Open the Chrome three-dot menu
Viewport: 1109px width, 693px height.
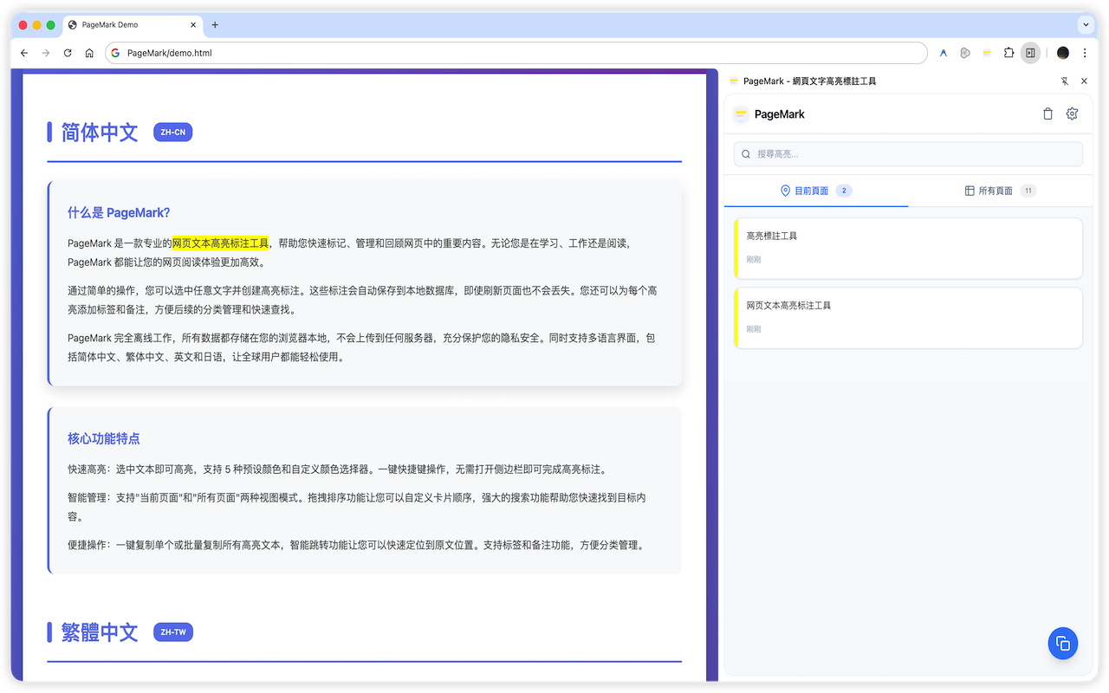1085,53
